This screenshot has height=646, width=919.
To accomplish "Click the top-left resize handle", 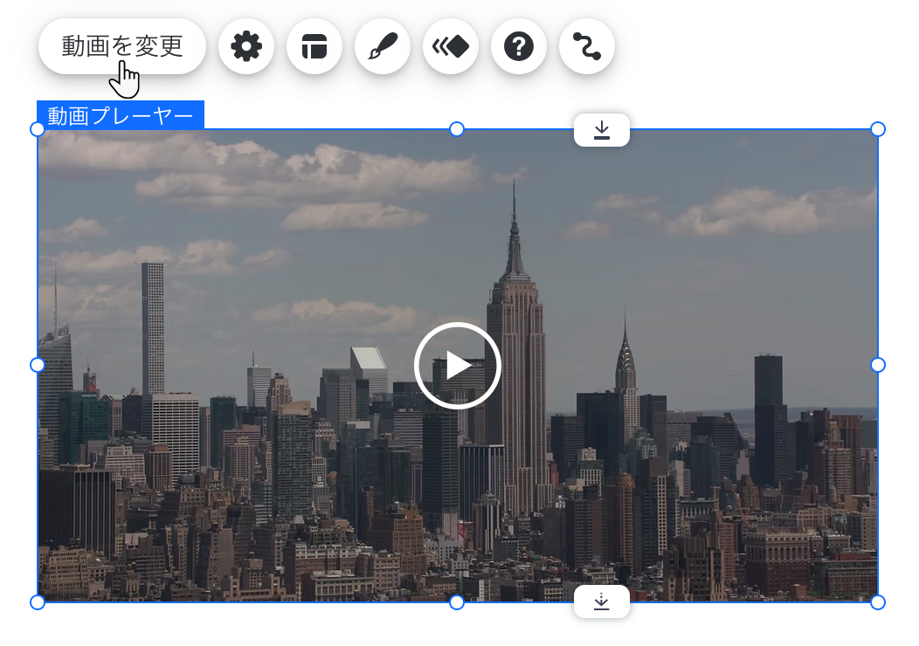I will 37,129.
